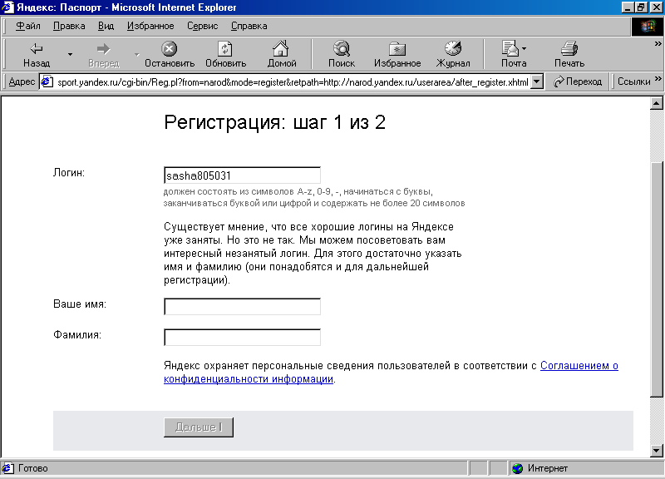Click the Логин: label text
Screen dimensions: 665x479
(69, 173)
